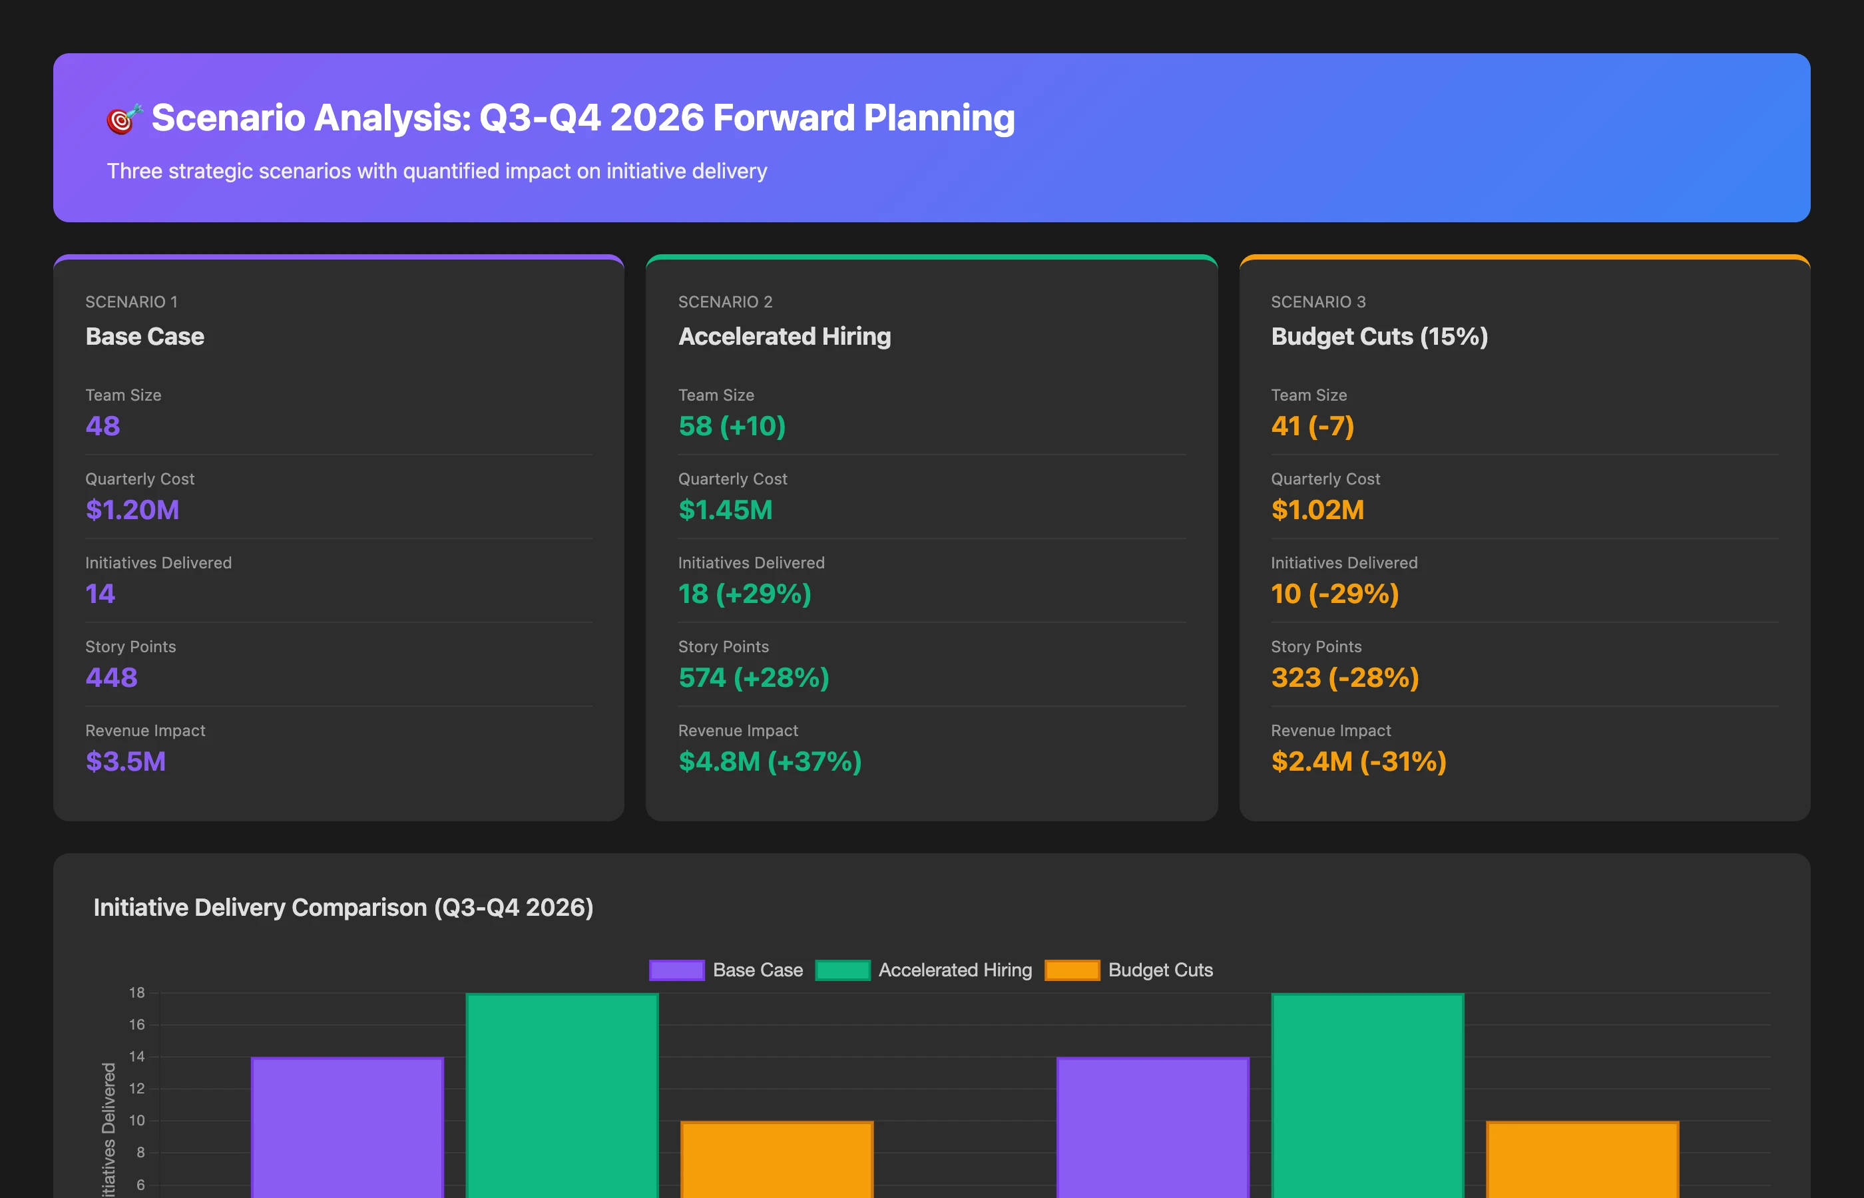1864x1198 pixels.
Task: Click initiatives value 10 (-29%)
Action: click(x=1335, y=594)
